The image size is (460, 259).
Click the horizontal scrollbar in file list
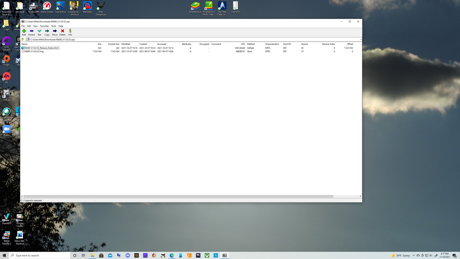click(x=184, y=196)
